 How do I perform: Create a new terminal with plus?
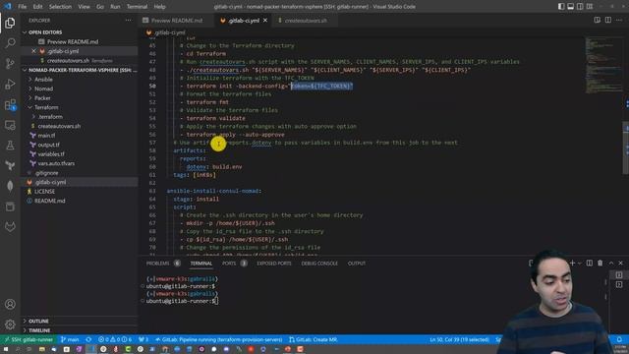click(572, 263)
